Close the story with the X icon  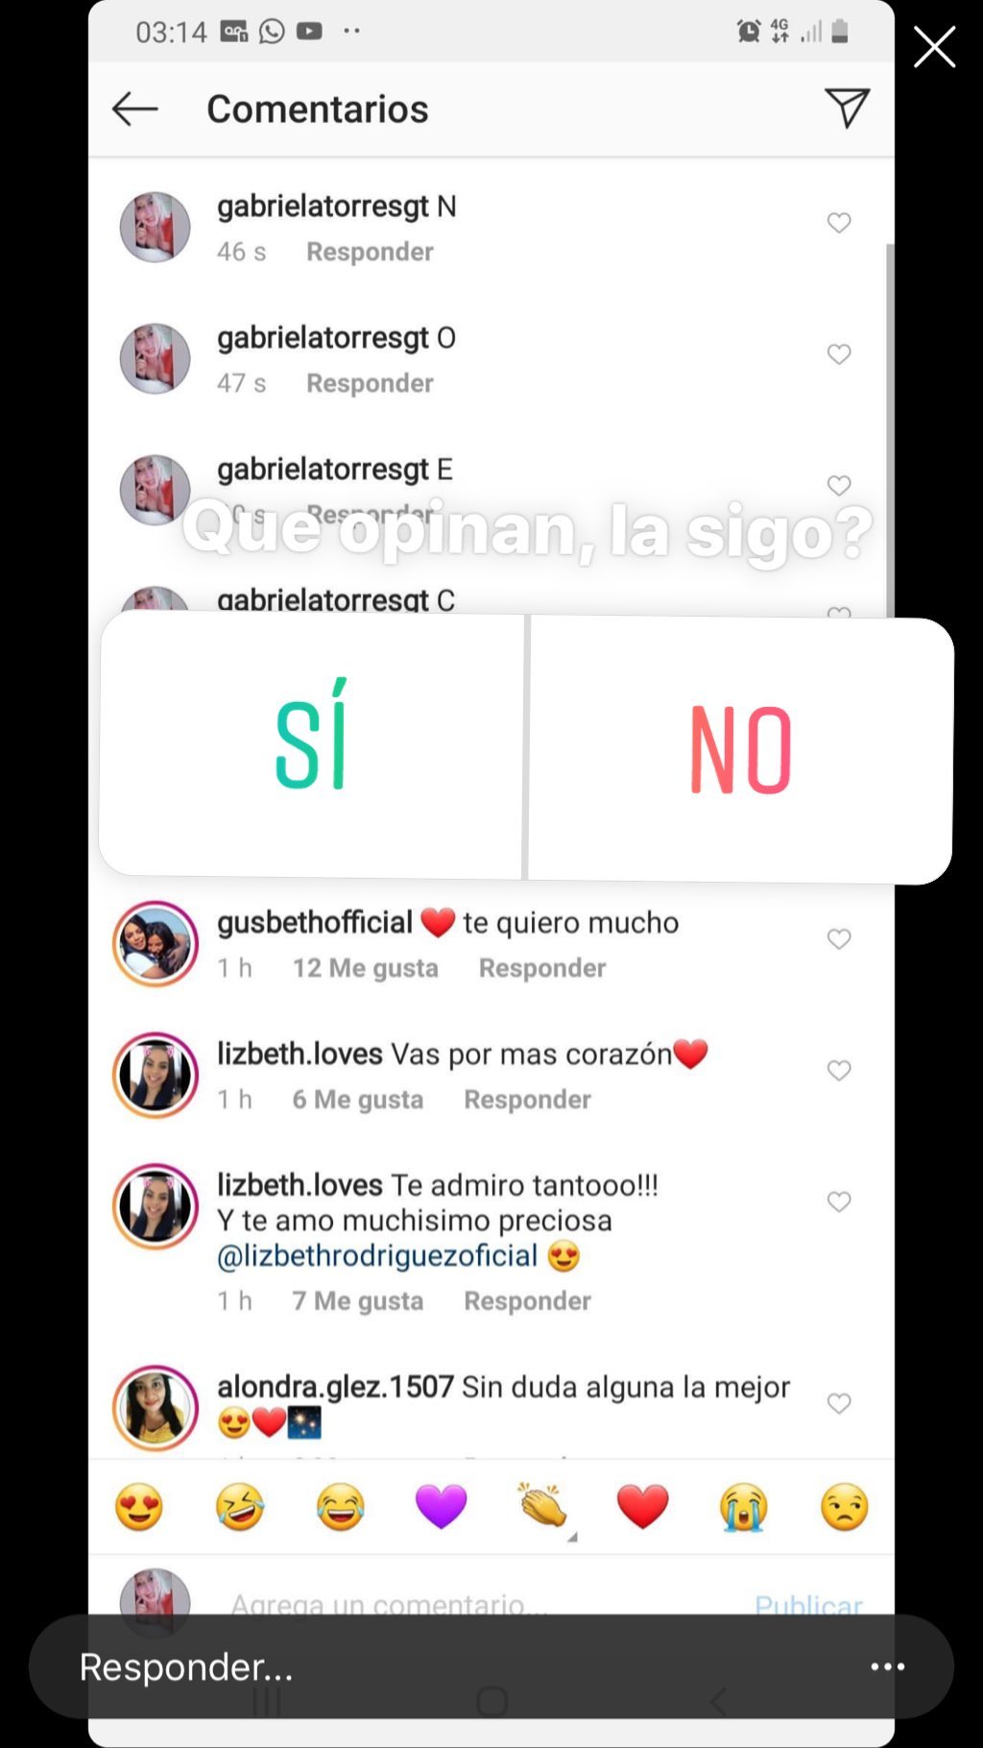tap(934, 47)
